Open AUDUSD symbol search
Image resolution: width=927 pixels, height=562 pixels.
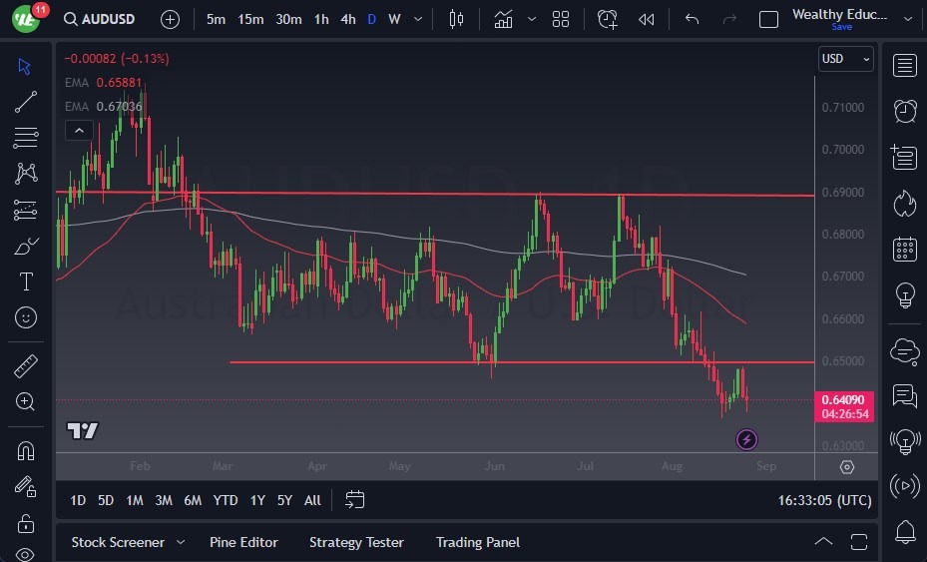[x=100, y=19]
